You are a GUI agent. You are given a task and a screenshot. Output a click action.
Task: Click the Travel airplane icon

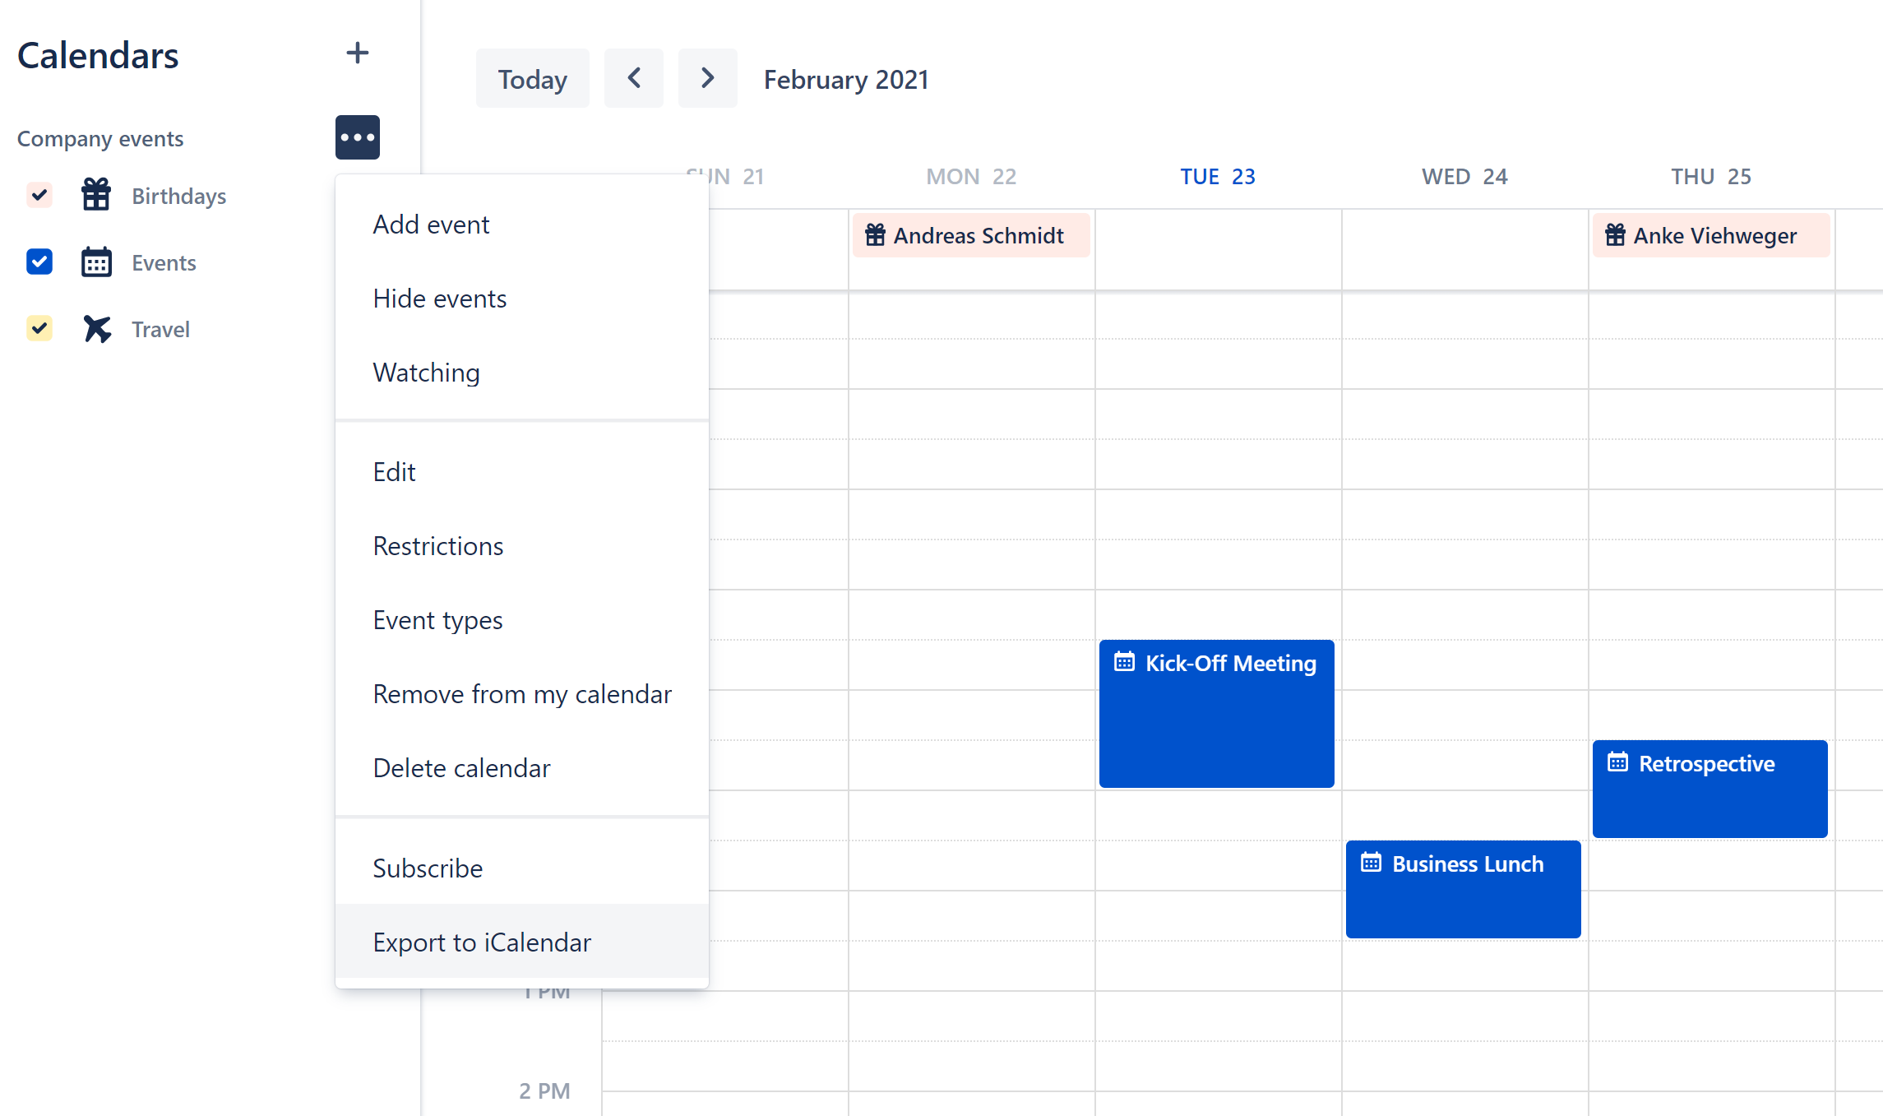(x=96, y=329)
